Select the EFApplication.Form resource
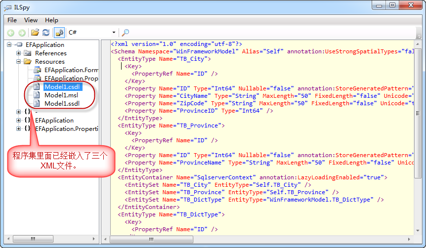 [71, 70]
